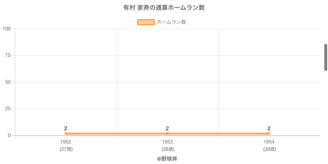Click the 1954 data point marker

pyautogui.click(x=269, y=133)
